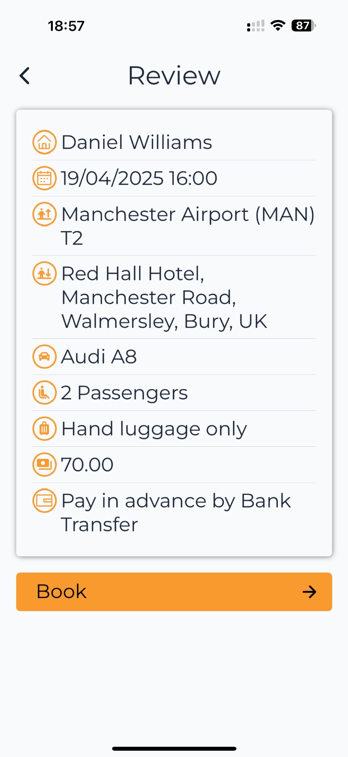
Task: Tap the Red Hall Hotel destination address
Action: tap(164, 297)
